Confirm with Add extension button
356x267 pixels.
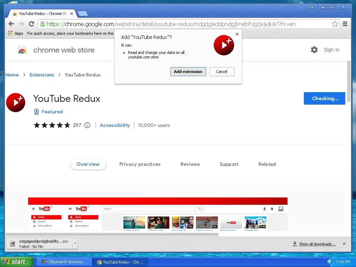(188, 72)
